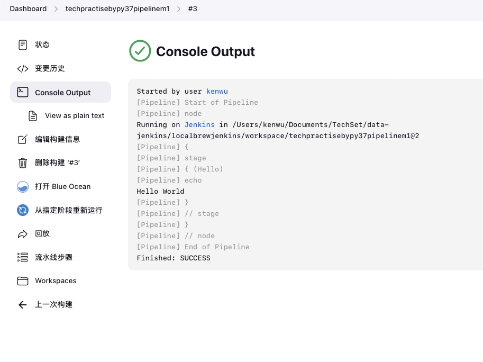Click the trash icon to delete build #3
Viewport: 483px width, 362px height.
pos(23,163)
